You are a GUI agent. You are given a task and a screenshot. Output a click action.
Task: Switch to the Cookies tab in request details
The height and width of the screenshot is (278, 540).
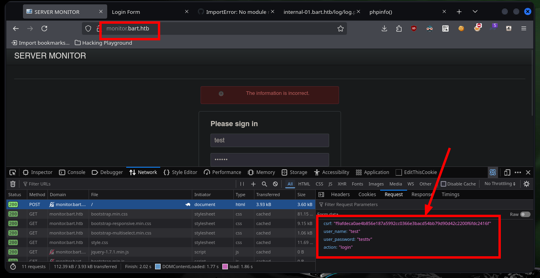point(367,195)
